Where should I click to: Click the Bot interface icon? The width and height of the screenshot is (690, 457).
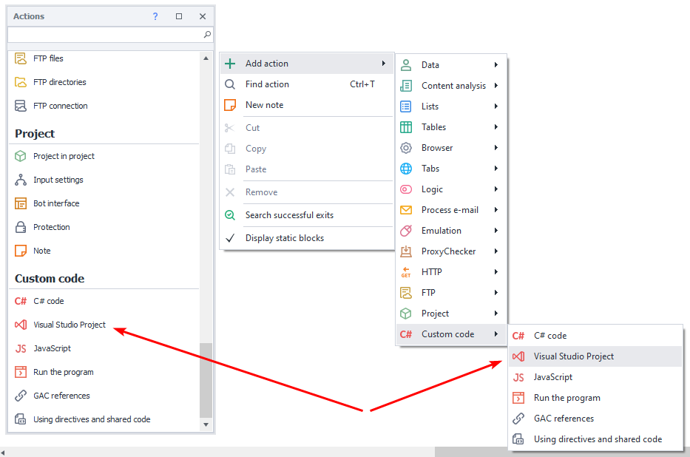tap(21, 203)
